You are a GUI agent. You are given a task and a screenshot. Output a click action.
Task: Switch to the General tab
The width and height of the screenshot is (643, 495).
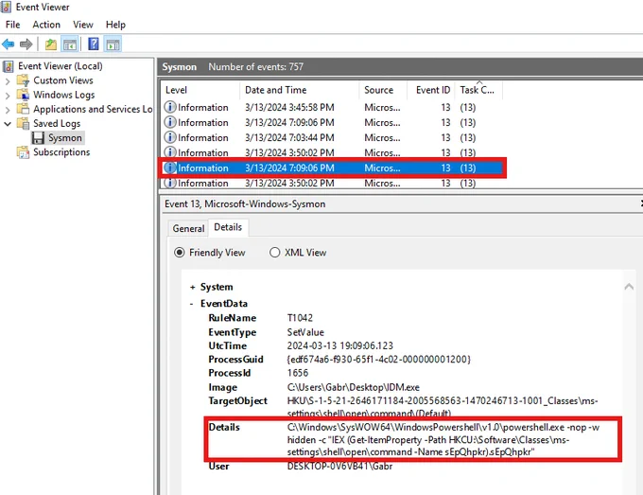click(x=188, y=229)
